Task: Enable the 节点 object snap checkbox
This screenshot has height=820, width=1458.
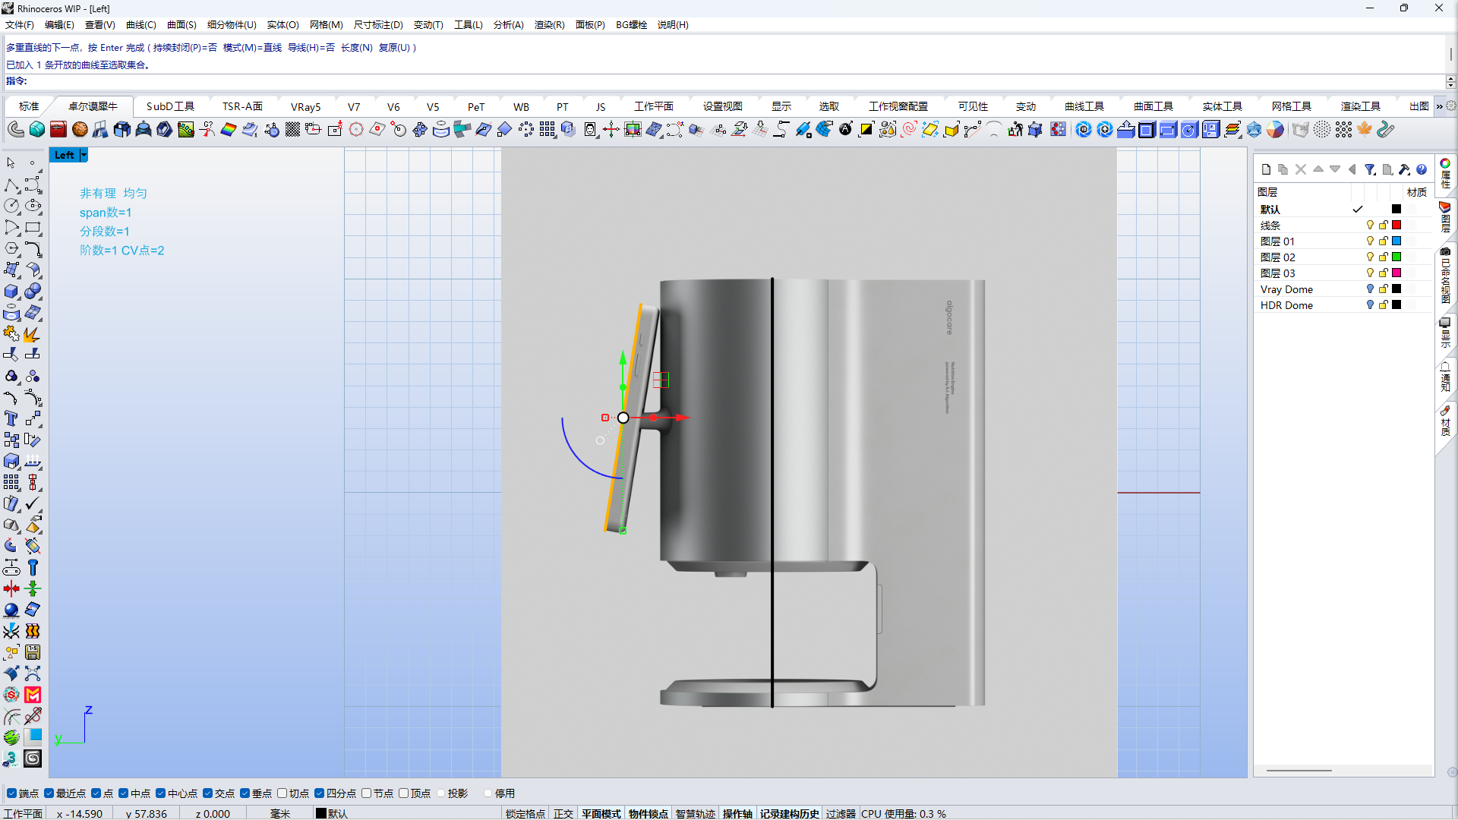Action: click(x=367, y=793)
